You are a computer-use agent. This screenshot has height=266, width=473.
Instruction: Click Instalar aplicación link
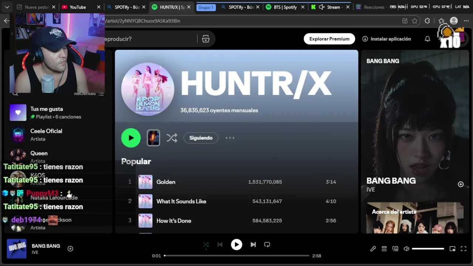pos(387,39)
